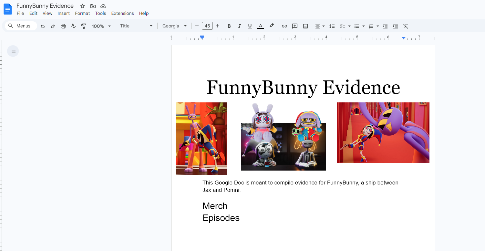
Task: Toggle italic formatting
Action: 239,26
